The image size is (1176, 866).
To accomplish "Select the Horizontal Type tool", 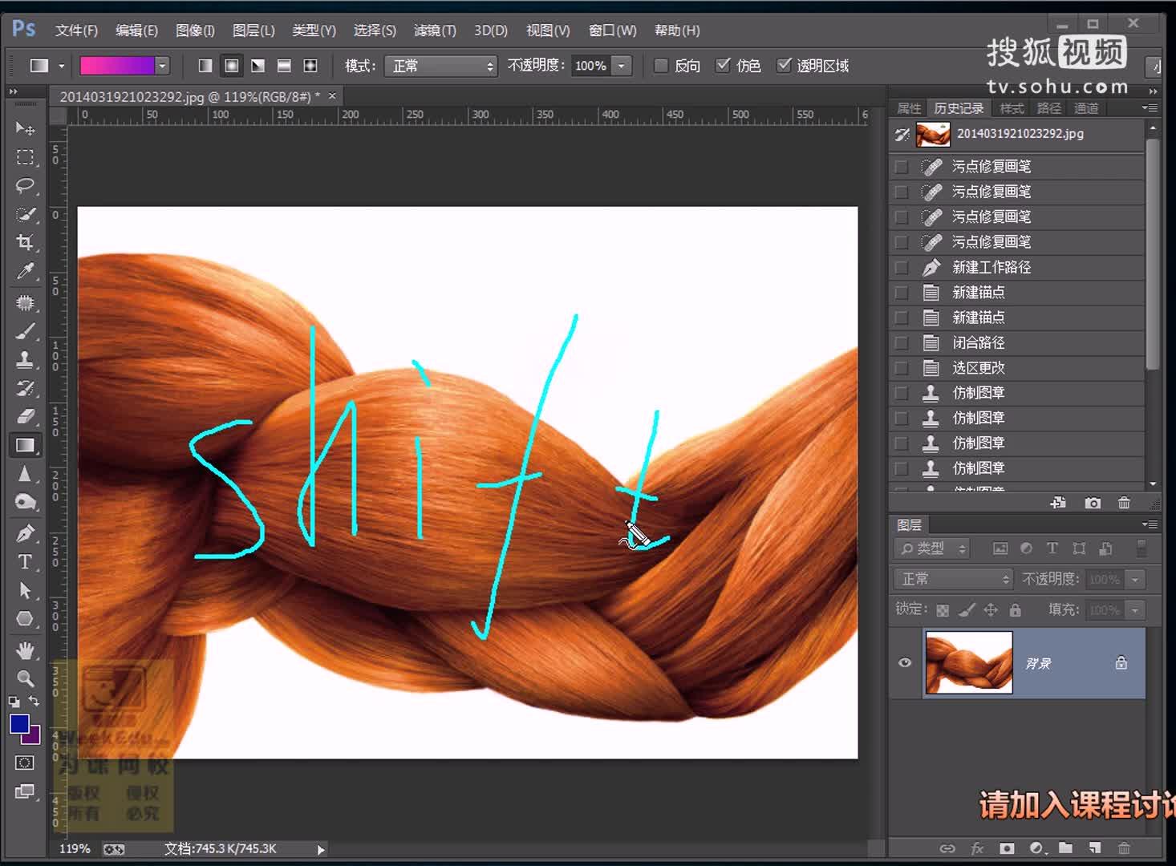I will pyautogui.click(x=26, y=562).
